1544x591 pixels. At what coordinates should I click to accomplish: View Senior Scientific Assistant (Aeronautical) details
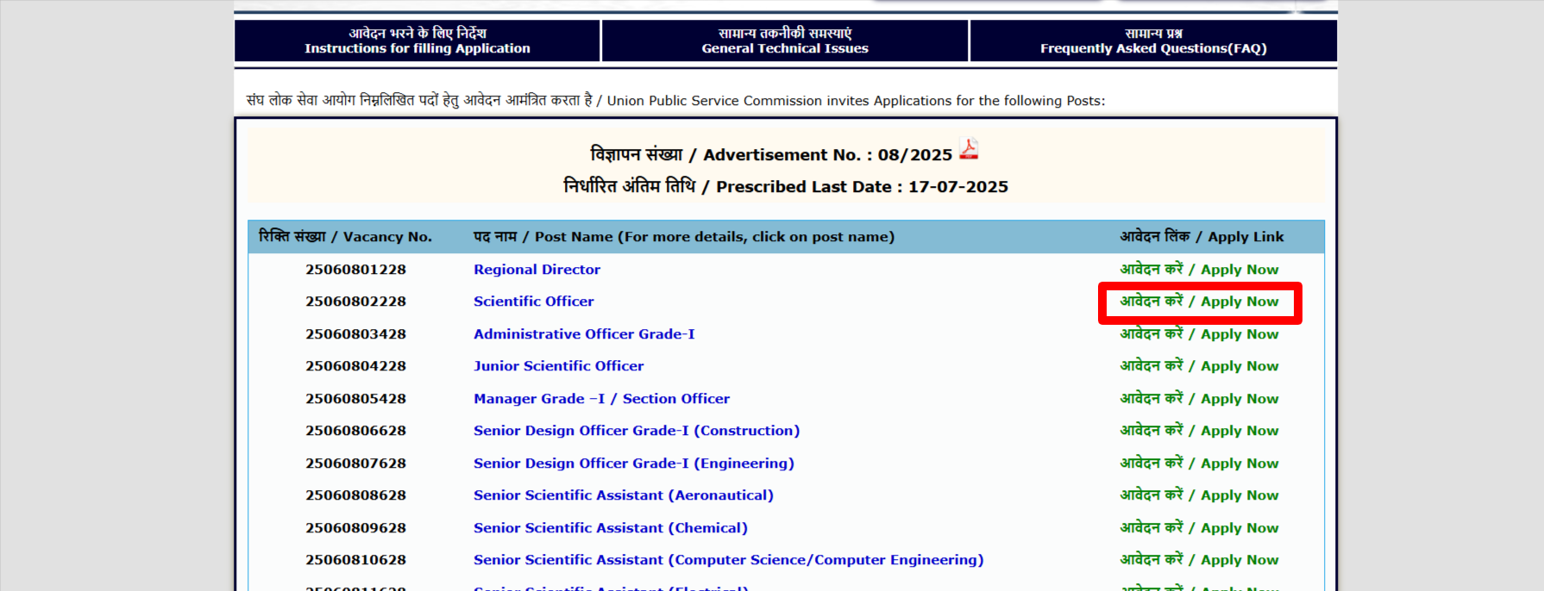tap(623, 495)
